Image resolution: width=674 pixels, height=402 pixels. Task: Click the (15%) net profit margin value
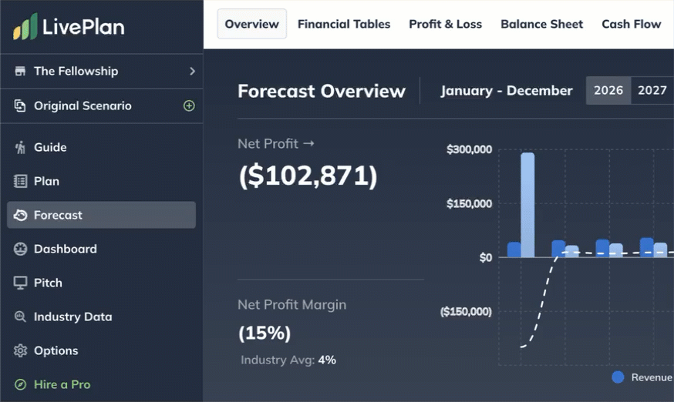point(265,333)
